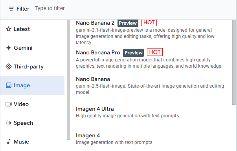Viewport: 237px width, 151px height.
Task: Click the Preview badge on Nano Banana Pro
Action: click(x=134, y=53)
